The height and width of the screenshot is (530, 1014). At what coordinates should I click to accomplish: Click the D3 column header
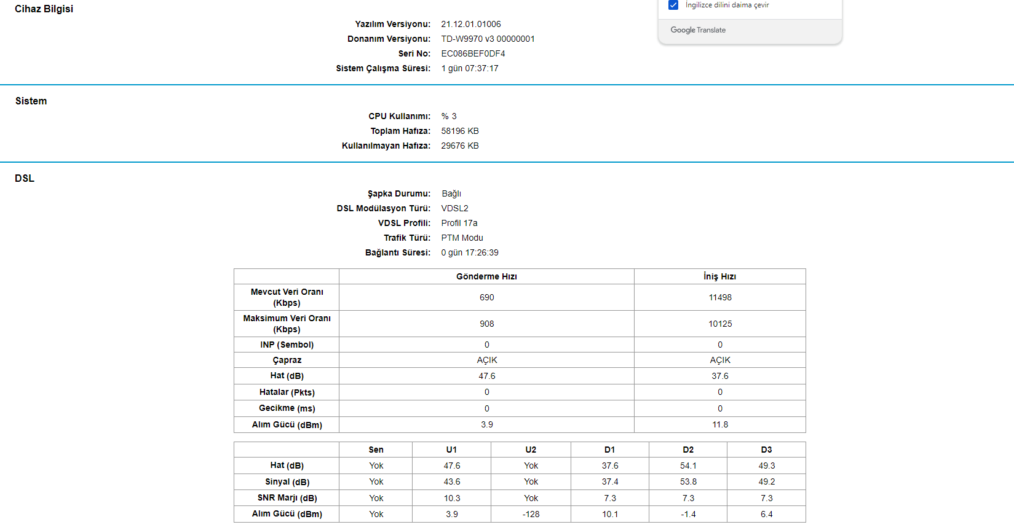[x=766, y=450]
